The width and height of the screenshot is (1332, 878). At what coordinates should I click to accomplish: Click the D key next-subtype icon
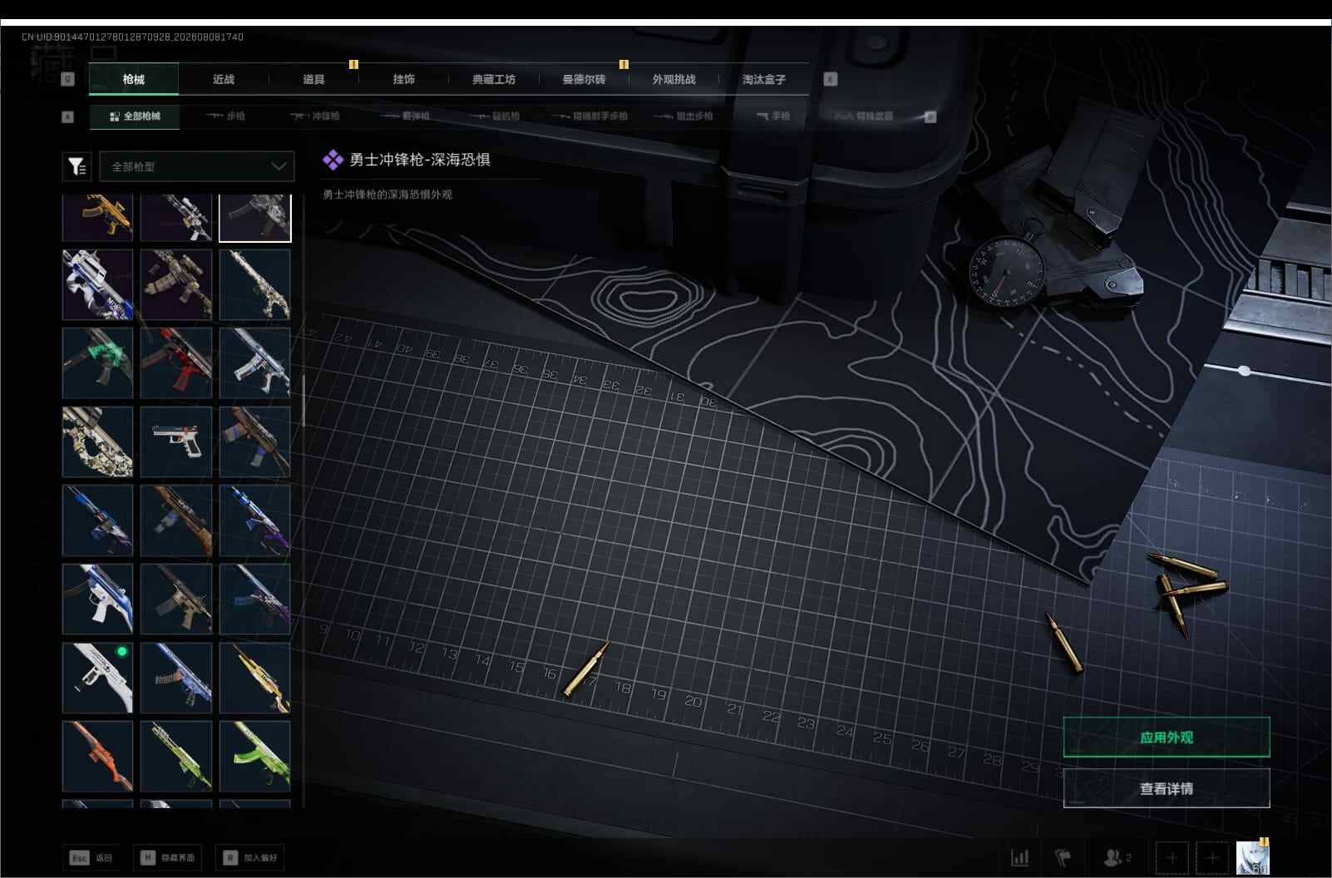click(x=930, y=116)
